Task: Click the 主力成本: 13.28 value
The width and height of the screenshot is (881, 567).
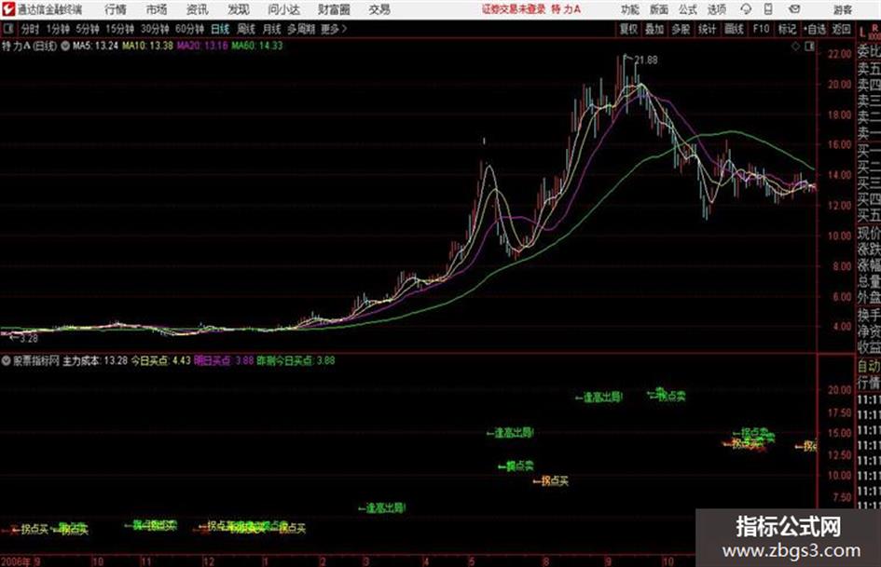Action: pos(94,361)
